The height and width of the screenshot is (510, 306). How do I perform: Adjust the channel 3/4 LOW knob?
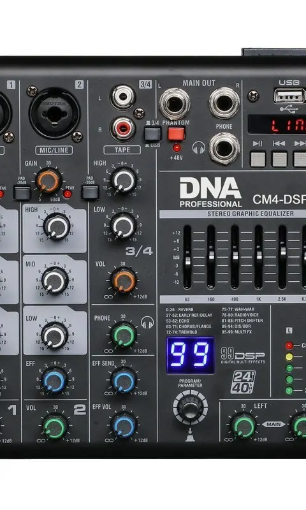[123, 225]
